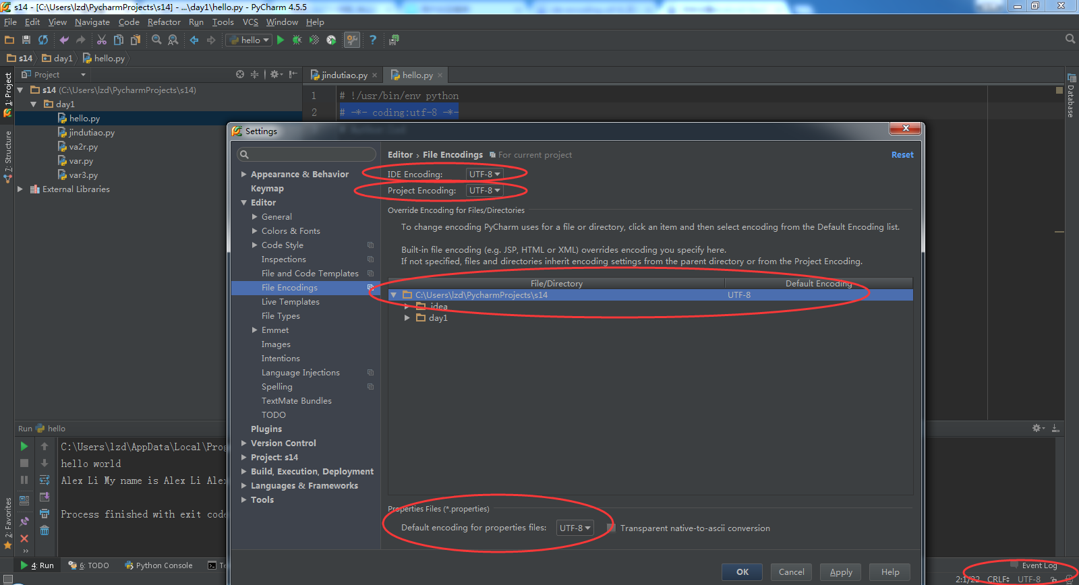Click Apply in Settings dialog
1079x585 pixels.
click(841, 572)
